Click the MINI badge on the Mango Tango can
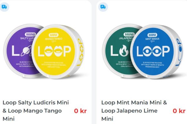187x124 pixels. (x=54, y=35)
